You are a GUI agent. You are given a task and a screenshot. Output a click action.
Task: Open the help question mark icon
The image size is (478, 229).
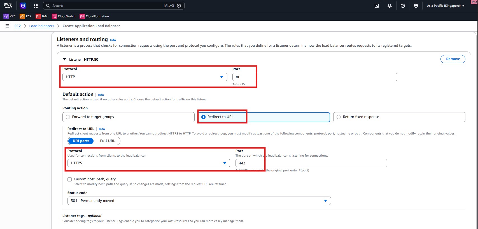[x=403, y=6]
